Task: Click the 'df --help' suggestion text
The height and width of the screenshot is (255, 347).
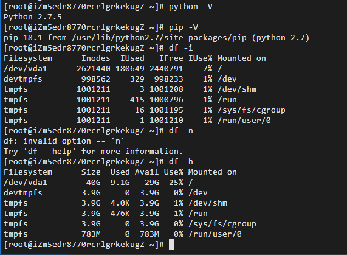Action: click(x=50, y=152)
